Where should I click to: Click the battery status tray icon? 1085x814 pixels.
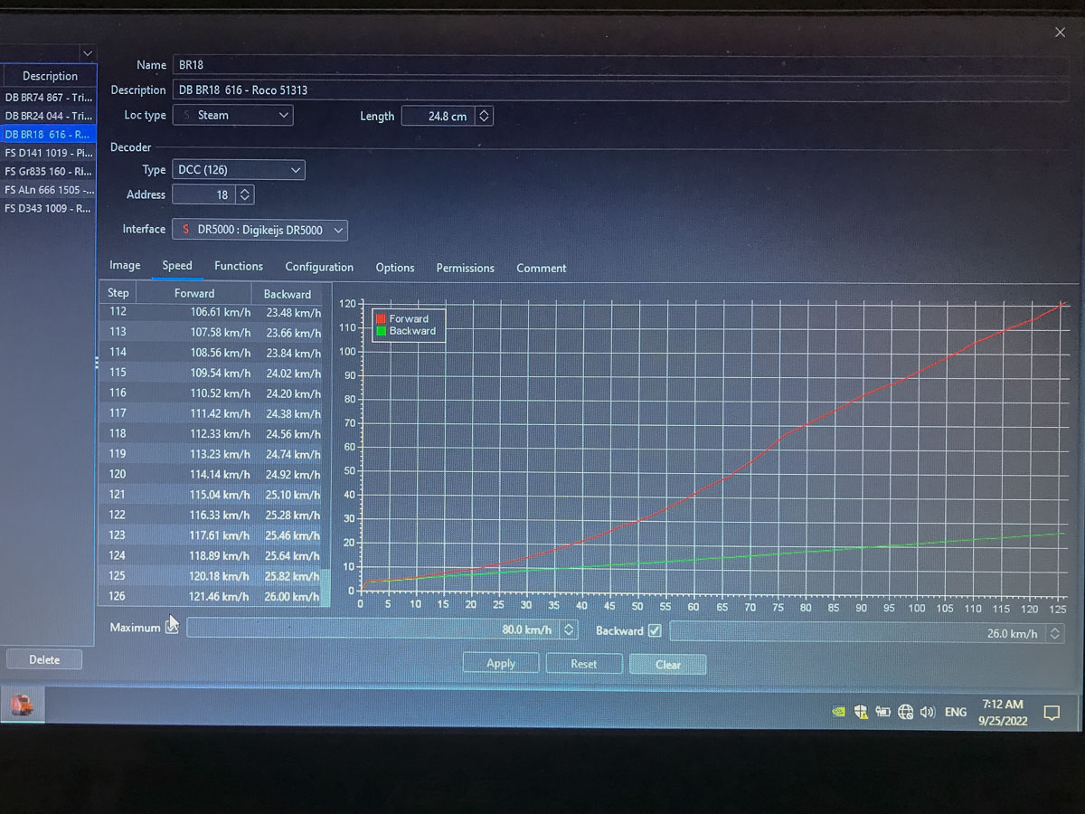click(882, 712)
